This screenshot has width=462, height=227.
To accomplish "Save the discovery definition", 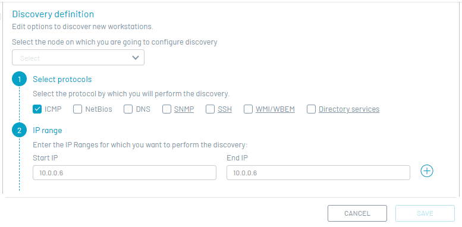I will tap(425, 213).
